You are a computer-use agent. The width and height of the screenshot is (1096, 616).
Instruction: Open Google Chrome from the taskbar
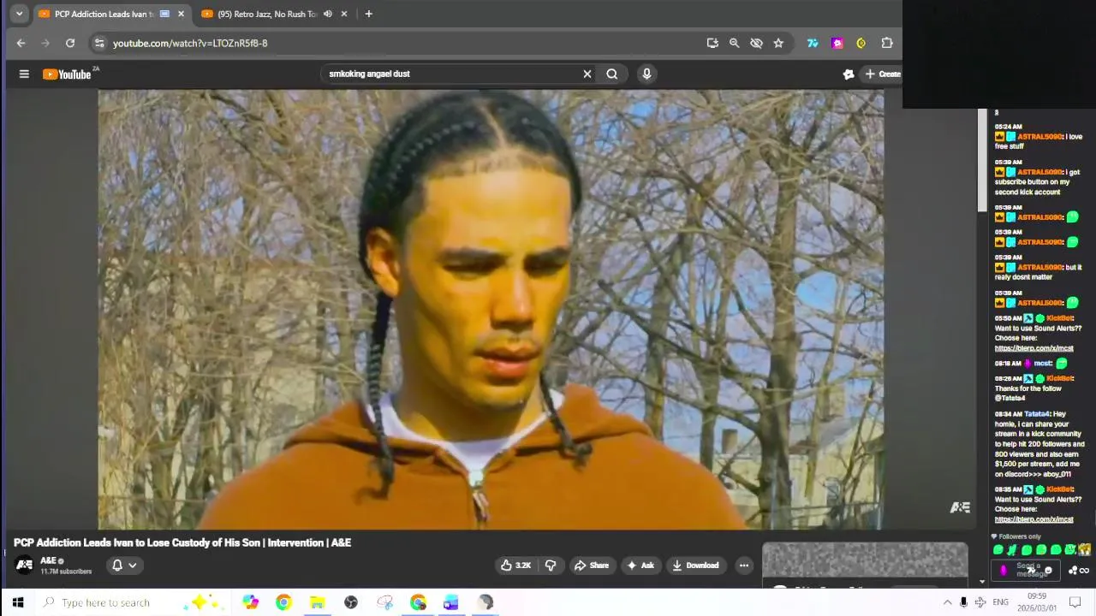(283, 602)
